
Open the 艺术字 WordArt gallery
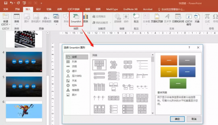(167, 19)
